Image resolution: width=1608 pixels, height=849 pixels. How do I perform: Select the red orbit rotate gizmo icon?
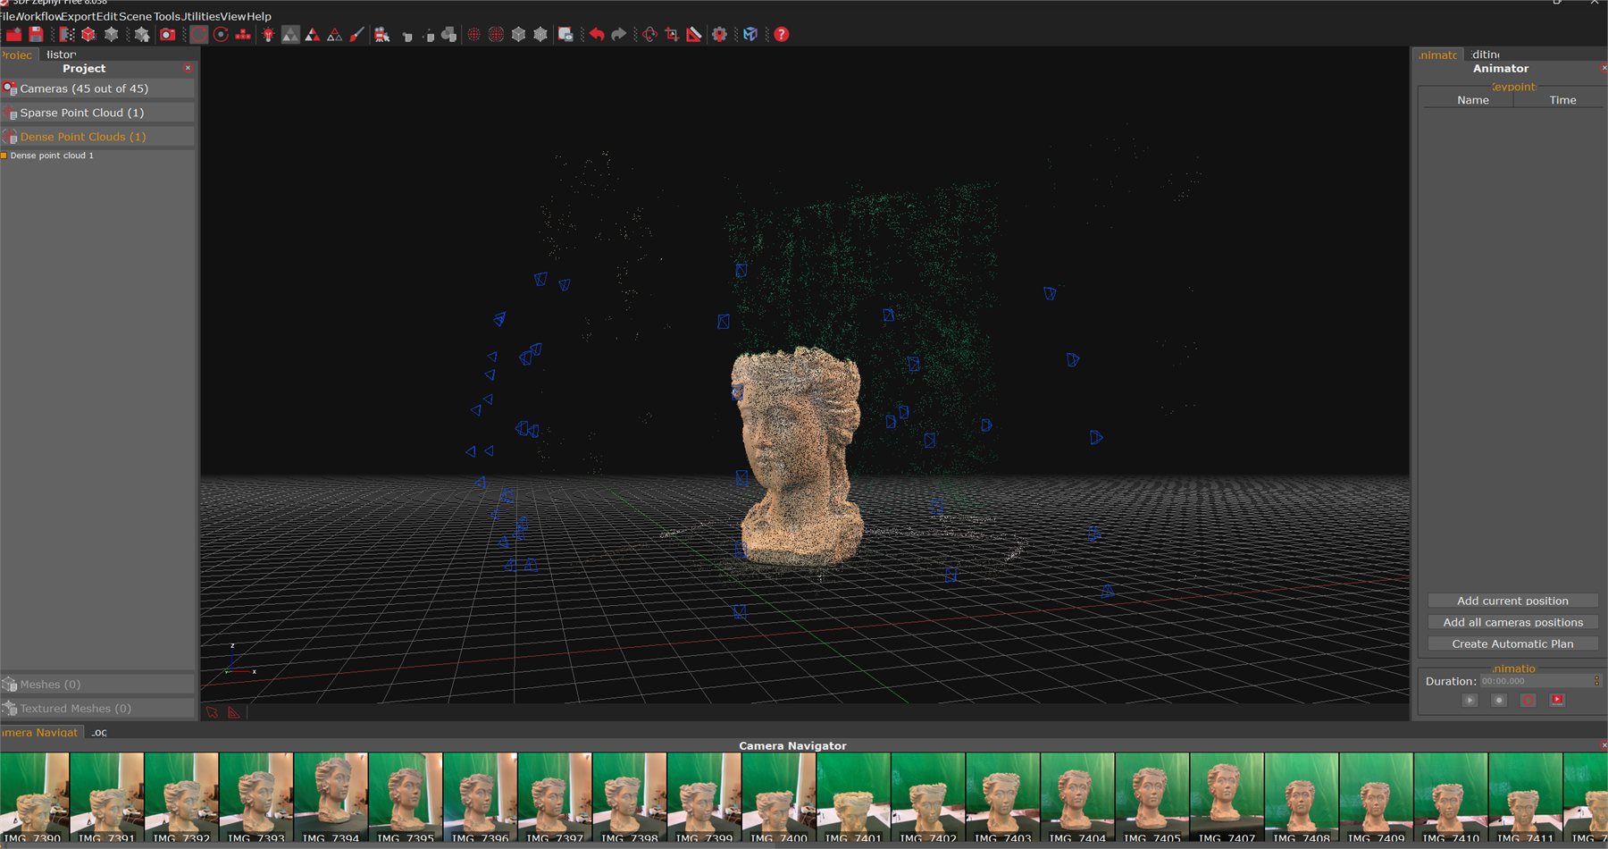(x=649, y=34)
